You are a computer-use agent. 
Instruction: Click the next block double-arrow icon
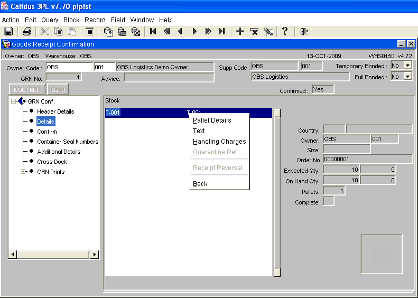208,32
